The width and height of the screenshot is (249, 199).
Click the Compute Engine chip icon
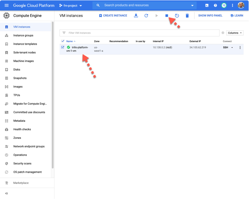click(7, 16)
